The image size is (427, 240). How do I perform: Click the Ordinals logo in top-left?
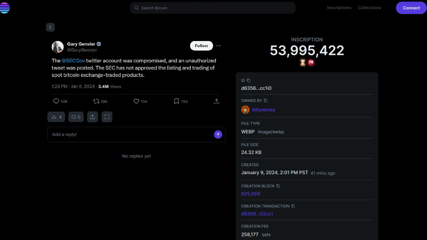[5, 8]
